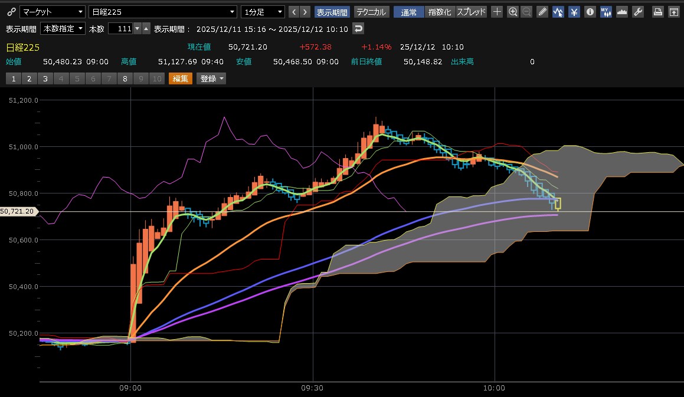Open the マーケット category dropdown

(x=52, y=12)
